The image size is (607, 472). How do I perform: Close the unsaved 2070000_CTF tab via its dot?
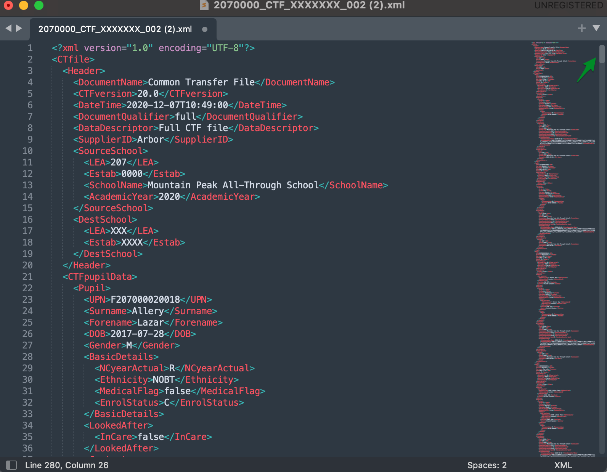pos(205,29)
